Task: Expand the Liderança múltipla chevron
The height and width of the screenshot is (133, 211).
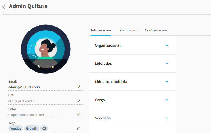Action: pyautogui.click(x=167, y=82)
